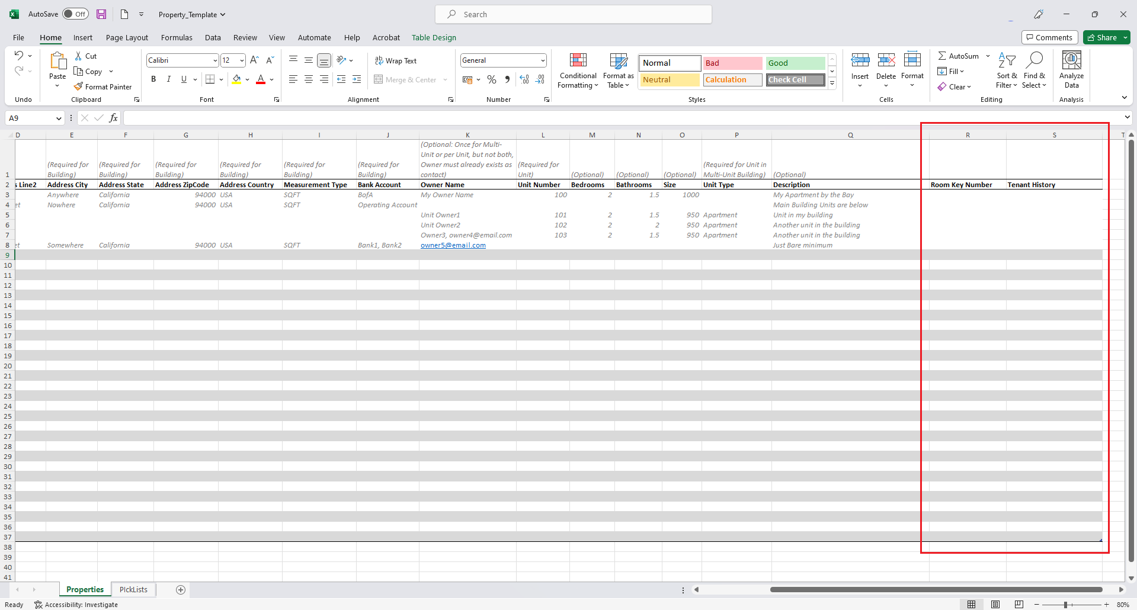The image size is (1137, 610).
Task: Open Conditional Formatting menu
Action: point(578,70)
